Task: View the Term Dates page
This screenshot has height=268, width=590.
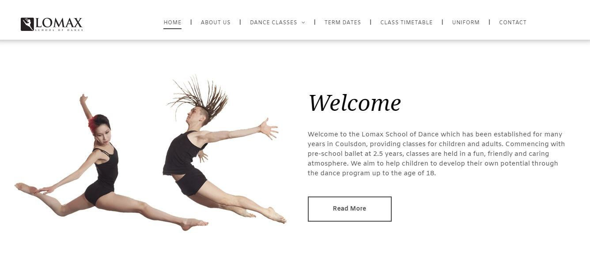Action: click(x=343, y=22)
